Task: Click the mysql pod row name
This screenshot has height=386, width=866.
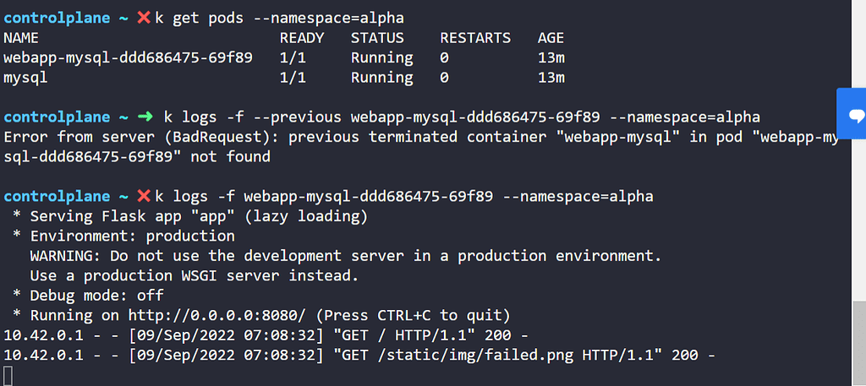Action: pos(25,78)
